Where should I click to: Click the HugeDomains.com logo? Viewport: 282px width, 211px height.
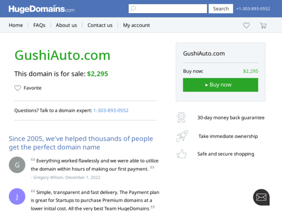click(41, 8)
